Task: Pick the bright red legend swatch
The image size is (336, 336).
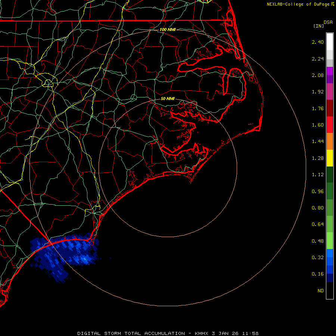Action: 330,125
